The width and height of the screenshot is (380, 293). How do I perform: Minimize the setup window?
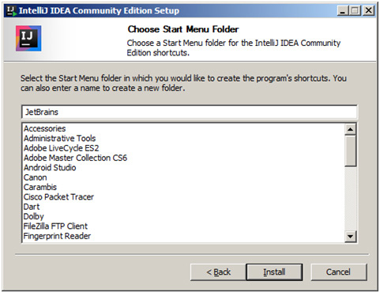(x=343, y=11)
